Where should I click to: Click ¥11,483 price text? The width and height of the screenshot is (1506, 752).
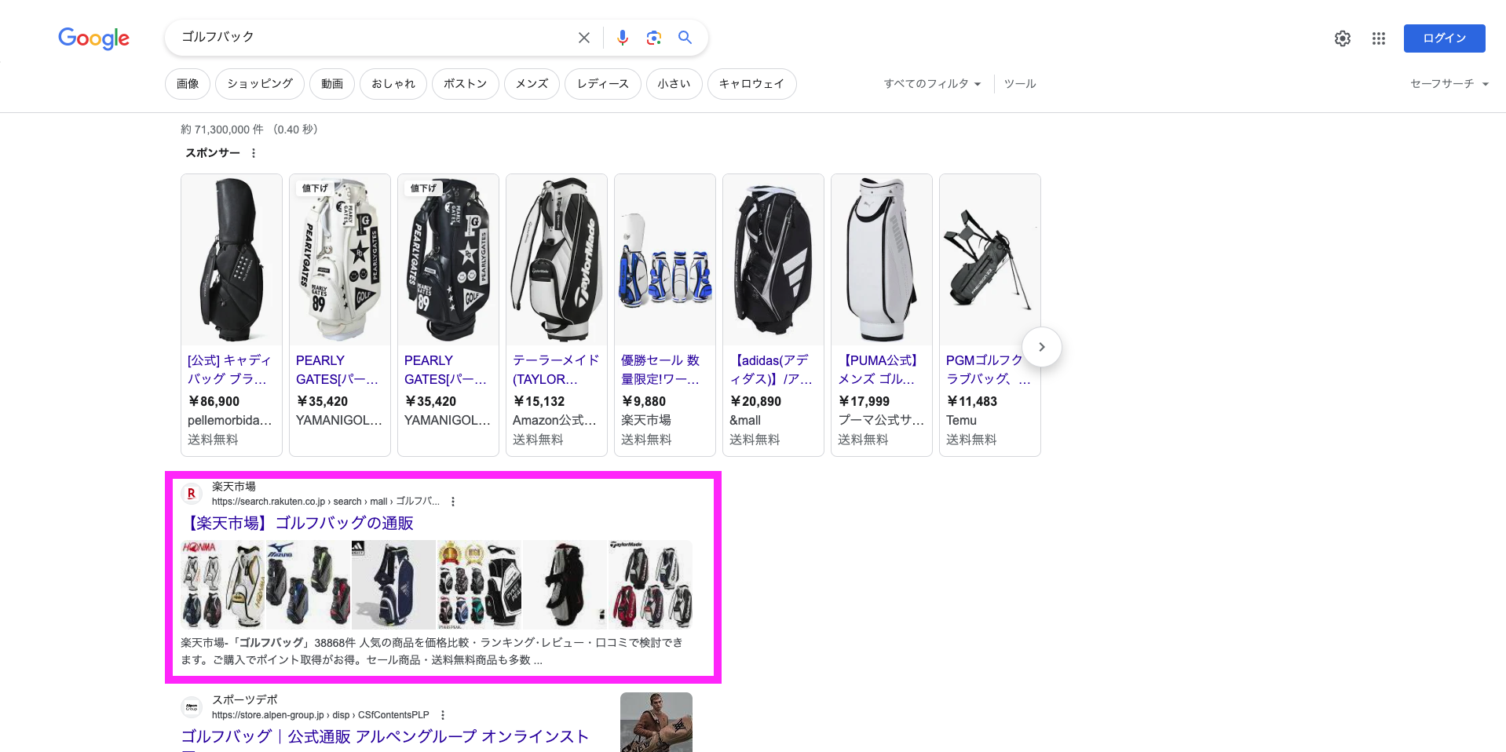(972, 401)
